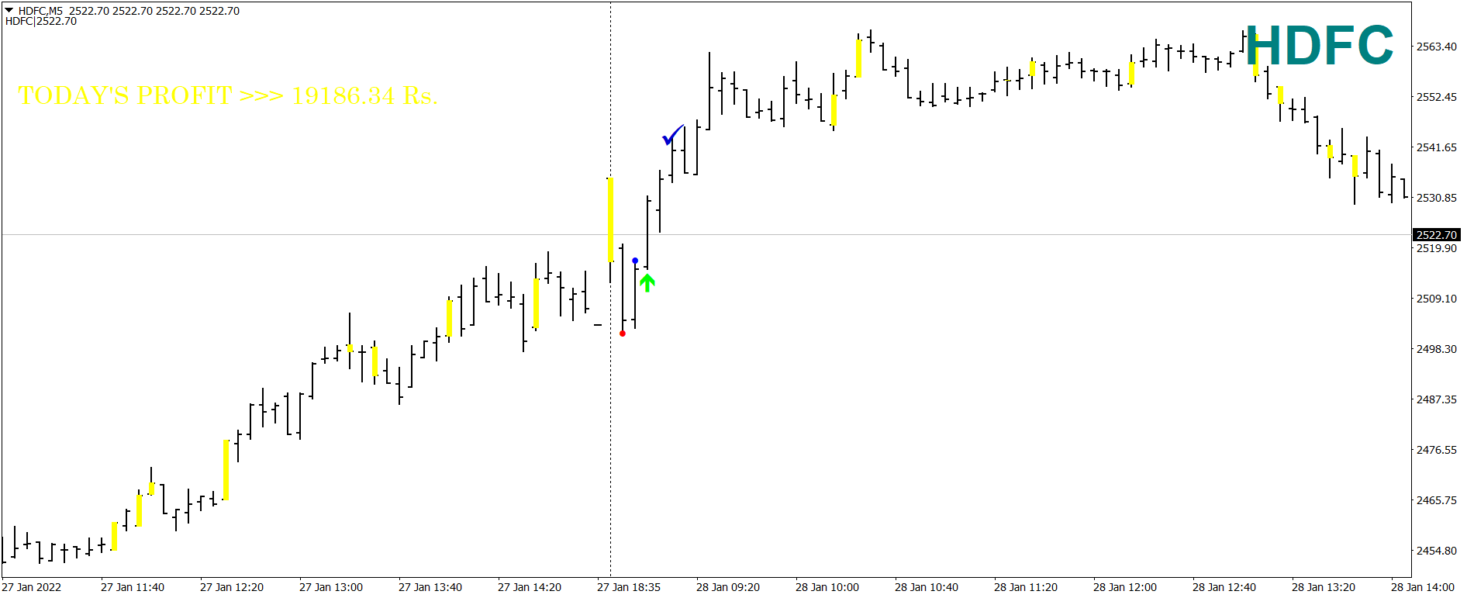This screenshot has height=598, width=1467.
Task: Click the 28 Jan 10:00 time label
Action: (x=827, y=587)
